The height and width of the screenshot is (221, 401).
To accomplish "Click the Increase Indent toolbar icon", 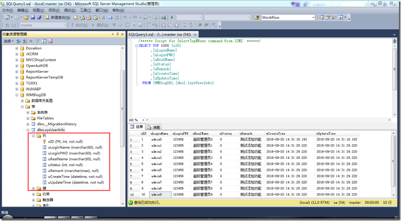I will click(x=206, y=25).
